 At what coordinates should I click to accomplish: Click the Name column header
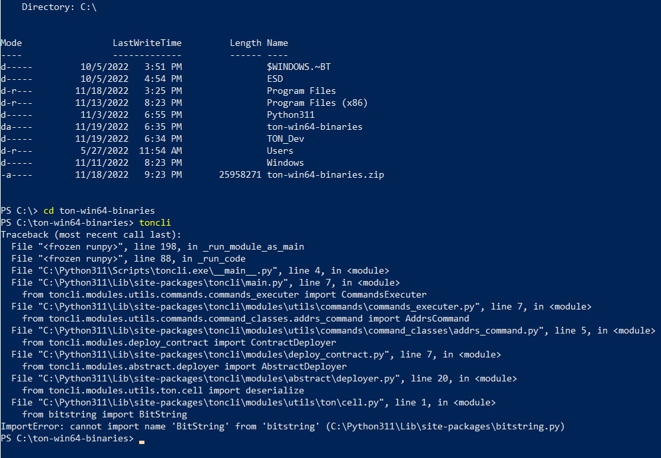278,43
